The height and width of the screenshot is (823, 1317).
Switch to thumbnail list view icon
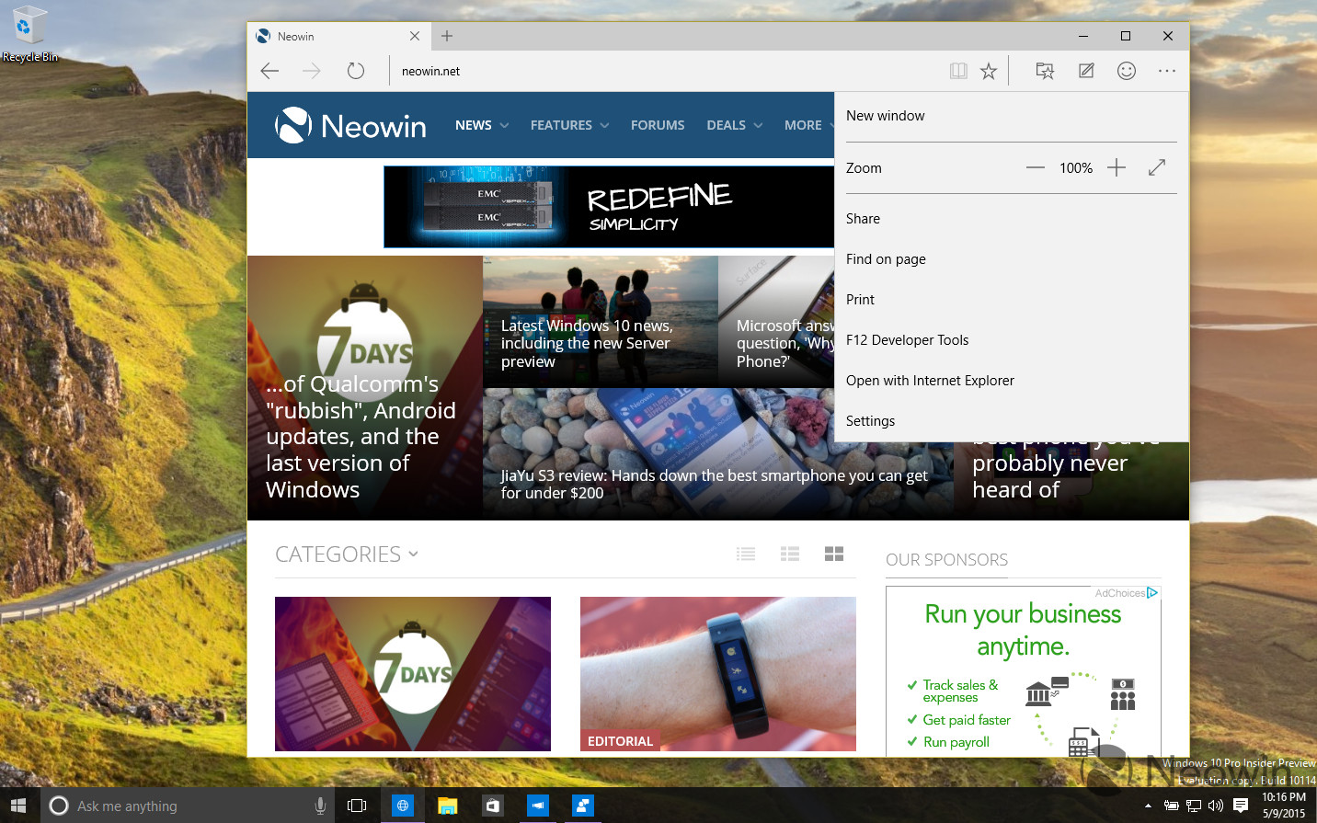[x=790, y=554]
